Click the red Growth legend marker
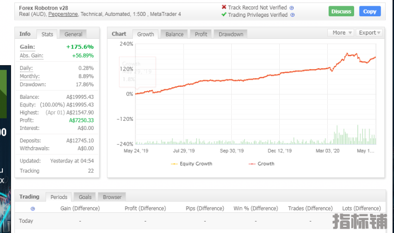The image size is (394, 233). click(x=252, y=164)
